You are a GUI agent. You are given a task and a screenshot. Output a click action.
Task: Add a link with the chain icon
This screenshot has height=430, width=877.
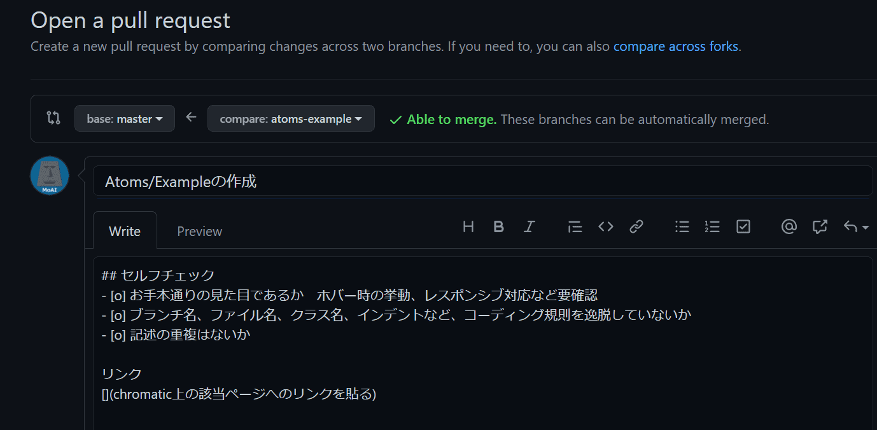tap(636, 226)
